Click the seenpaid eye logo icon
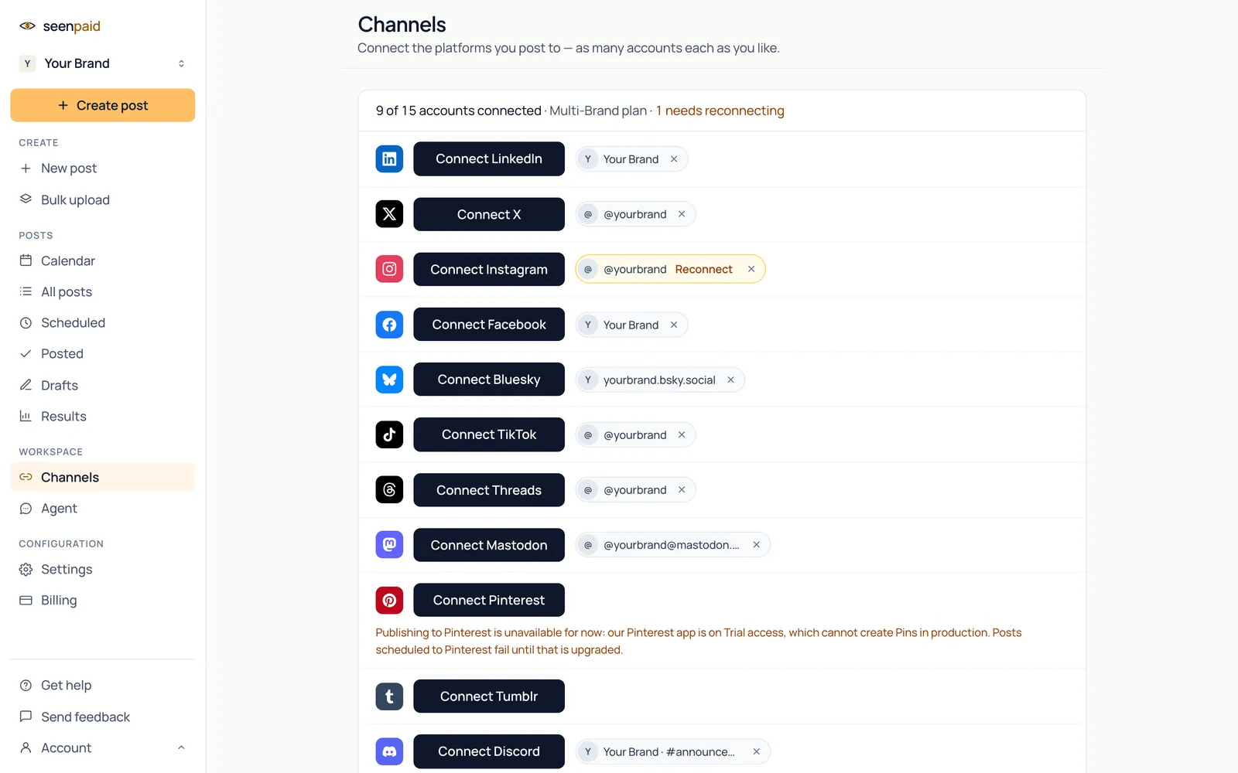This screenshot has width=1238, height=773. [x=27, y=26]
